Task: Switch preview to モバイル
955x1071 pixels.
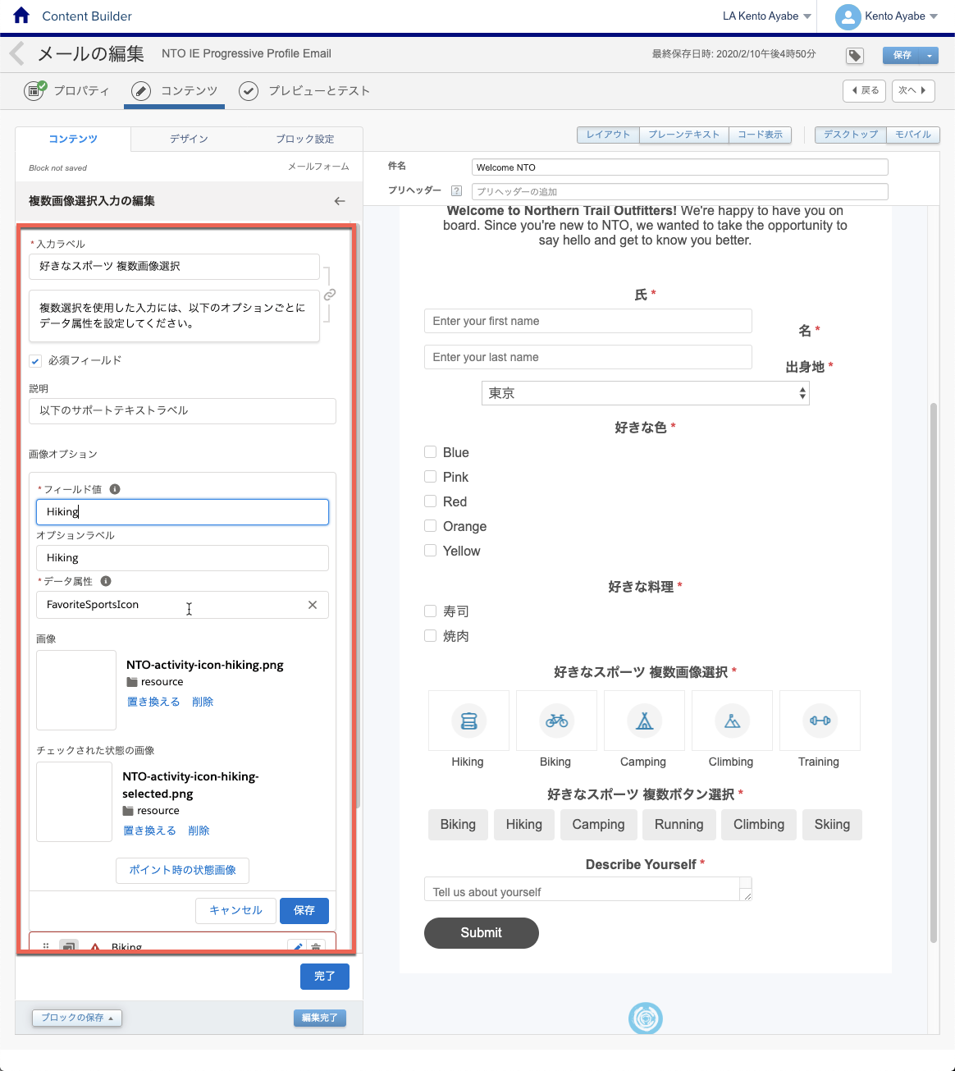Action: tap(913, 135)
